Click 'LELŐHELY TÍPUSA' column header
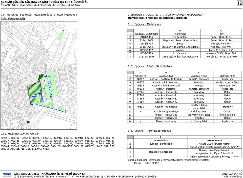243x178 pixels. (x=199, y=76)
